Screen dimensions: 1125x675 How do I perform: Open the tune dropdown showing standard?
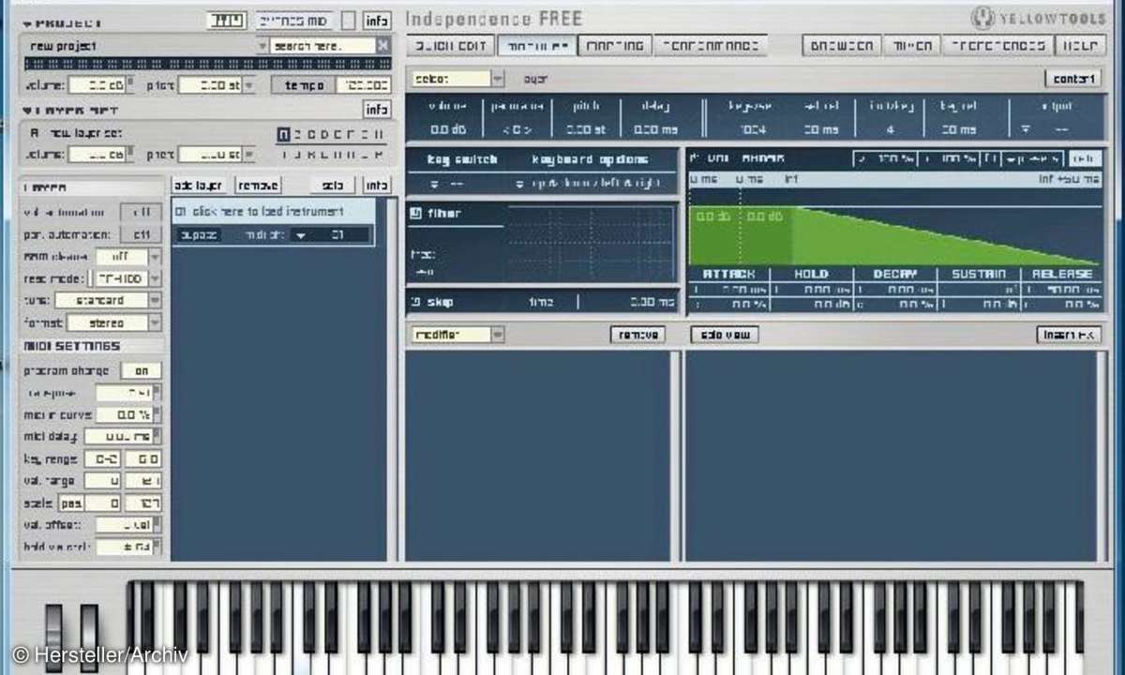pos(155,301)
